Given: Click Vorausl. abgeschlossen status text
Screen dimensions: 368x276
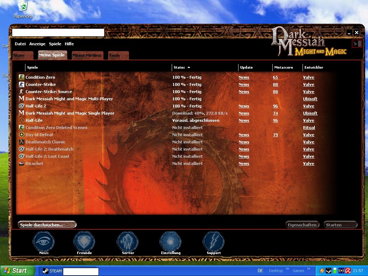Looking at the screenshot, I should pos(196,120).
